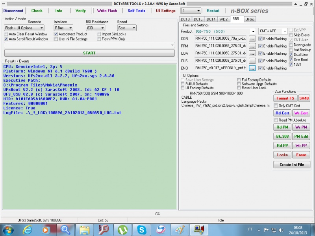This screenshot has height=236, width=315.
Task: Browse for CUS file with ellipsis button
Action: click(252, 61)
